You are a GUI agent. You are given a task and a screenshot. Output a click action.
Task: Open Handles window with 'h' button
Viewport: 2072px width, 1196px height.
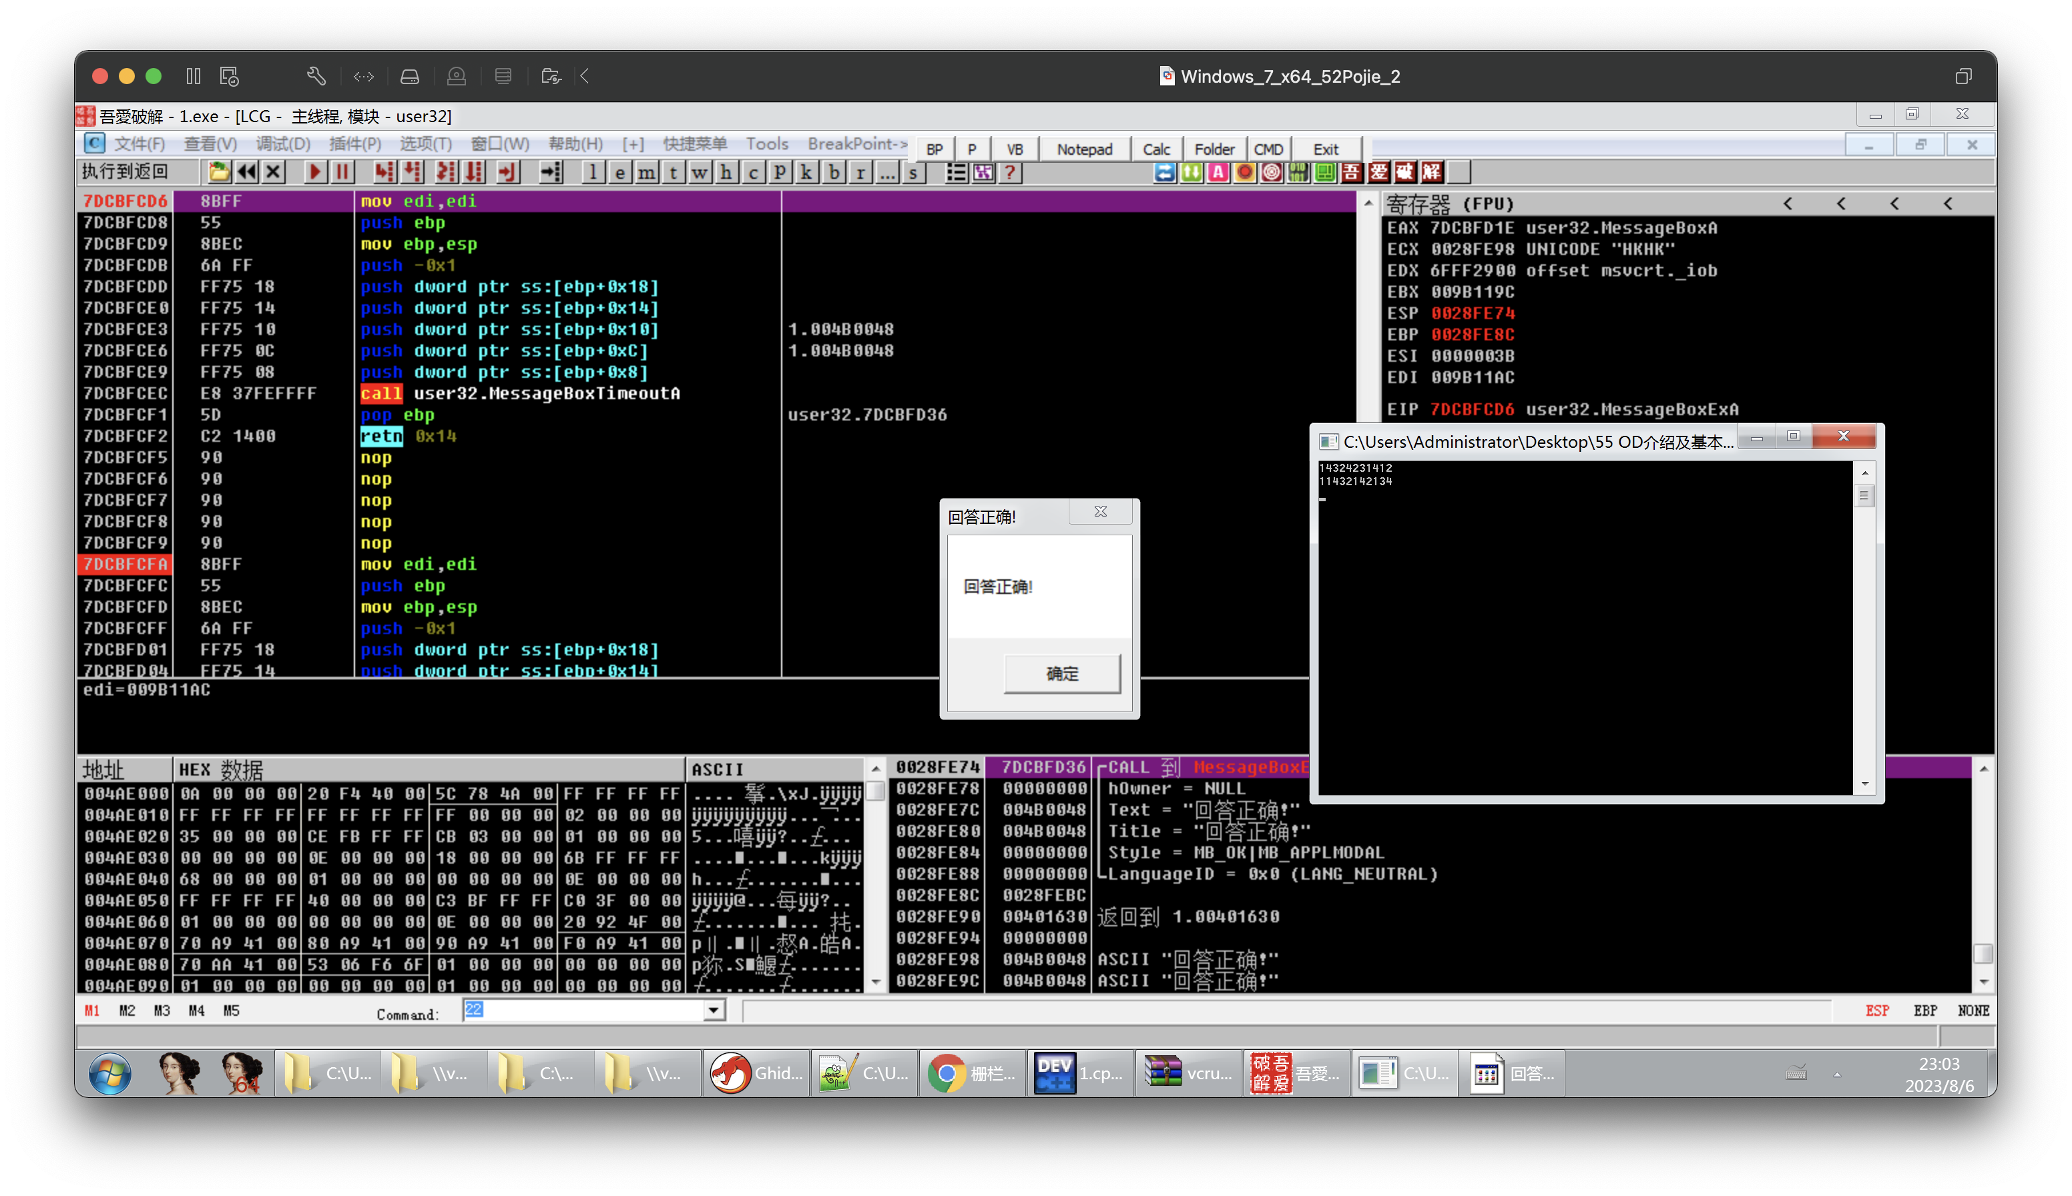coord(726,172)
